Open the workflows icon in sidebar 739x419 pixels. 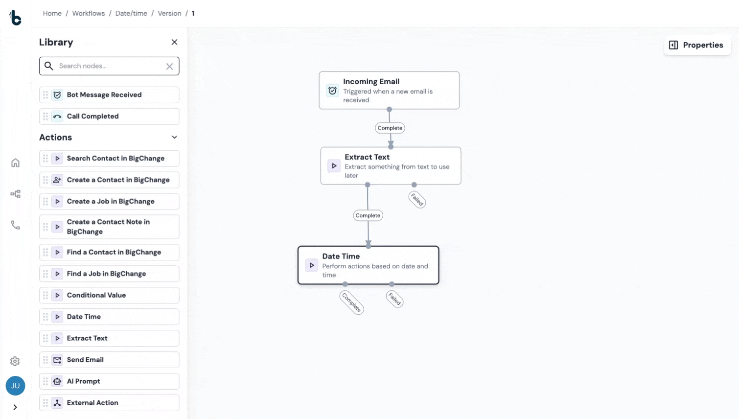click(x=15, y=194)
